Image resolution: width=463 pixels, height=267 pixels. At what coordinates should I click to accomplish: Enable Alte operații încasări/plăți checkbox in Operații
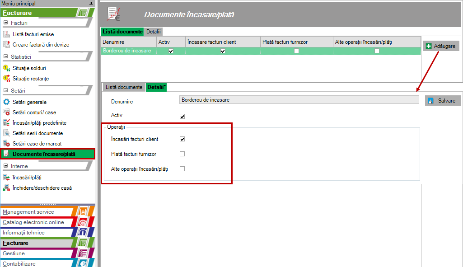pyautogui.click(x=182, y=169)
